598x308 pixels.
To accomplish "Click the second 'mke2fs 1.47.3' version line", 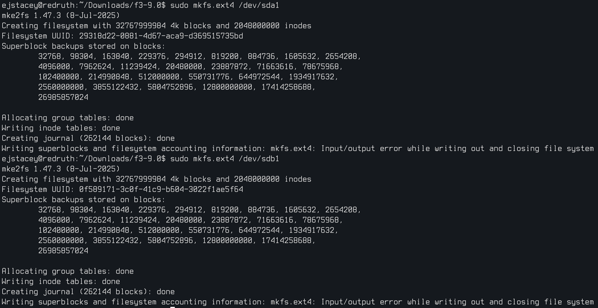I will [x=61, y=169].
